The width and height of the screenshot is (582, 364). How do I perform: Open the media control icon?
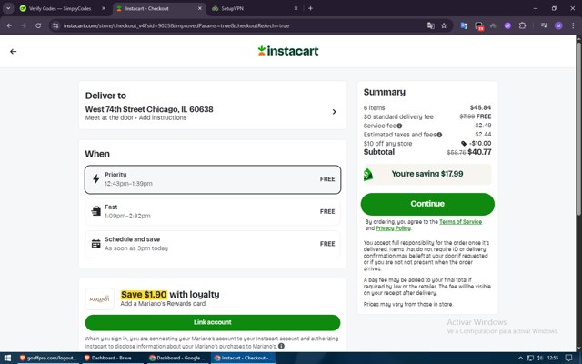coord(544,25)
